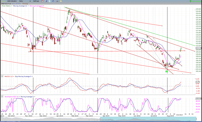202x122 pixels.
Task: Open the Settings menu
Action: pyautogui.click(x=37, y=1)
